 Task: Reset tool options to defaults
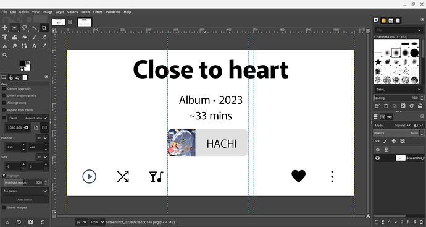pyautogui.click(x=43, y=222)
